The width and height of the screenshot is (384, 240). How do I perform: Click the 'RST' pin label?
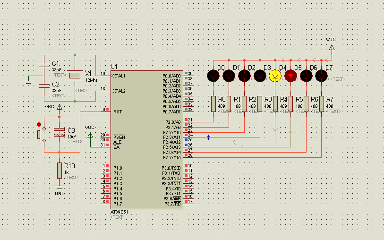click(118, 111)
